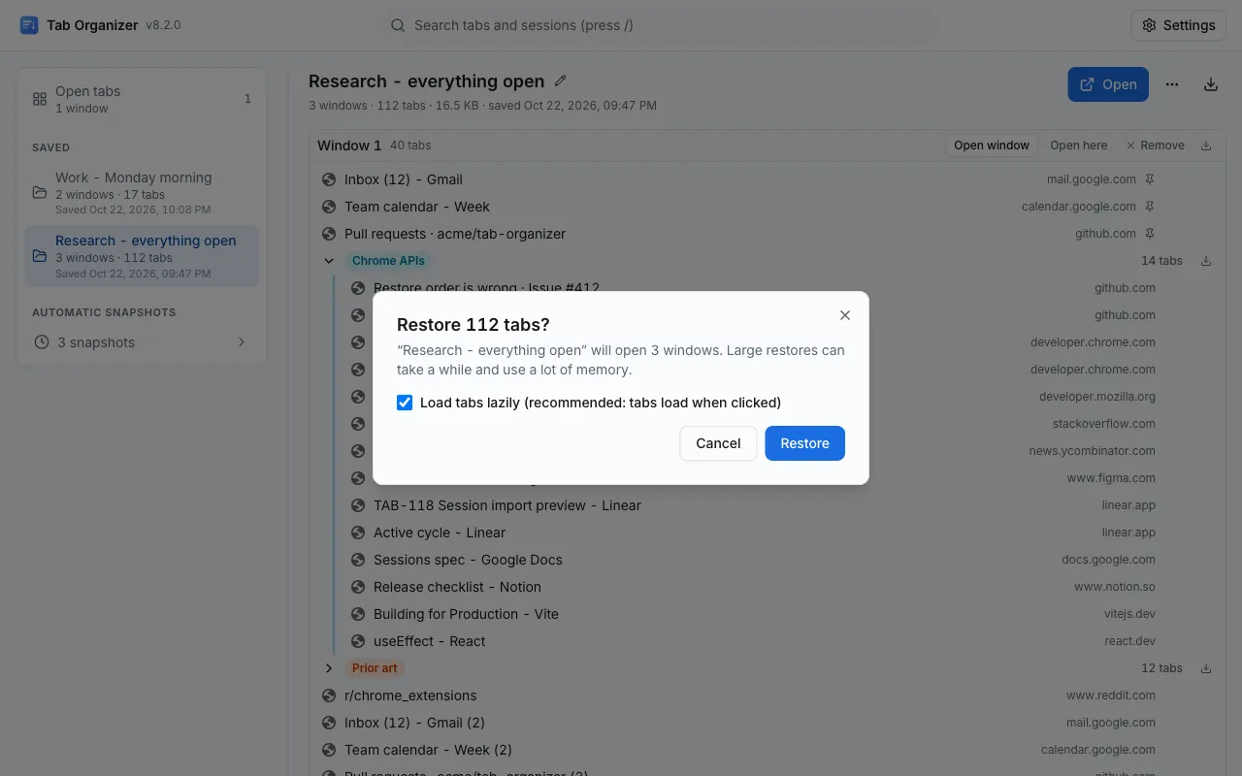
Task: Cancel the restore dialog
Action: (718, 443)
